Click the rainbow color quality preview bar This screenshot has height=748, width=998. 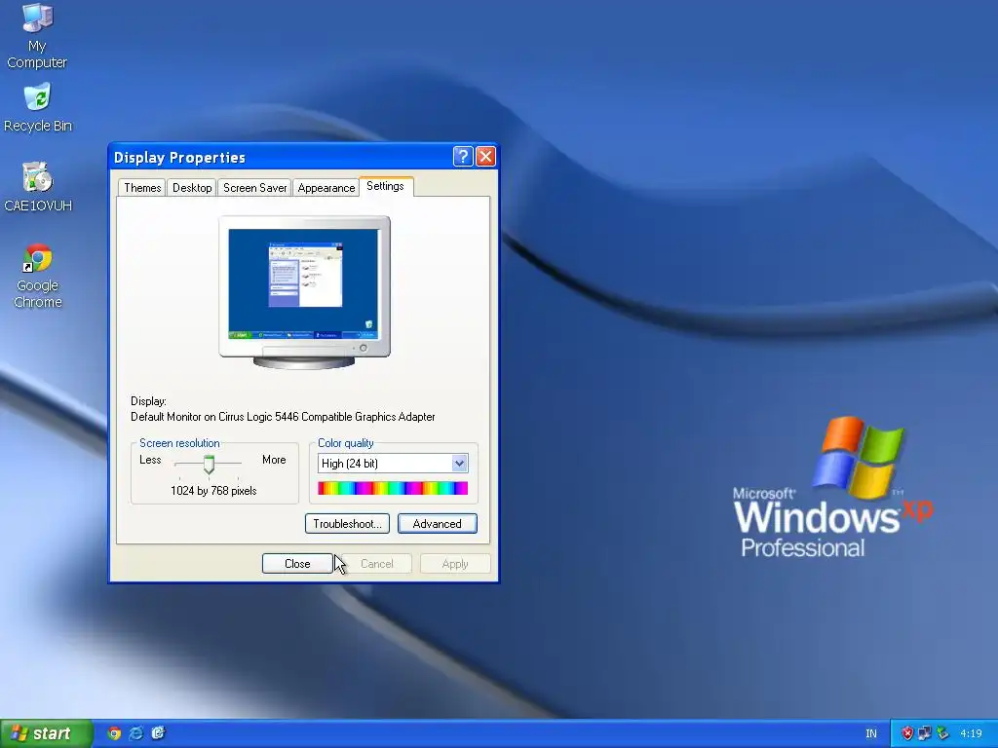[x=393, y=488]
